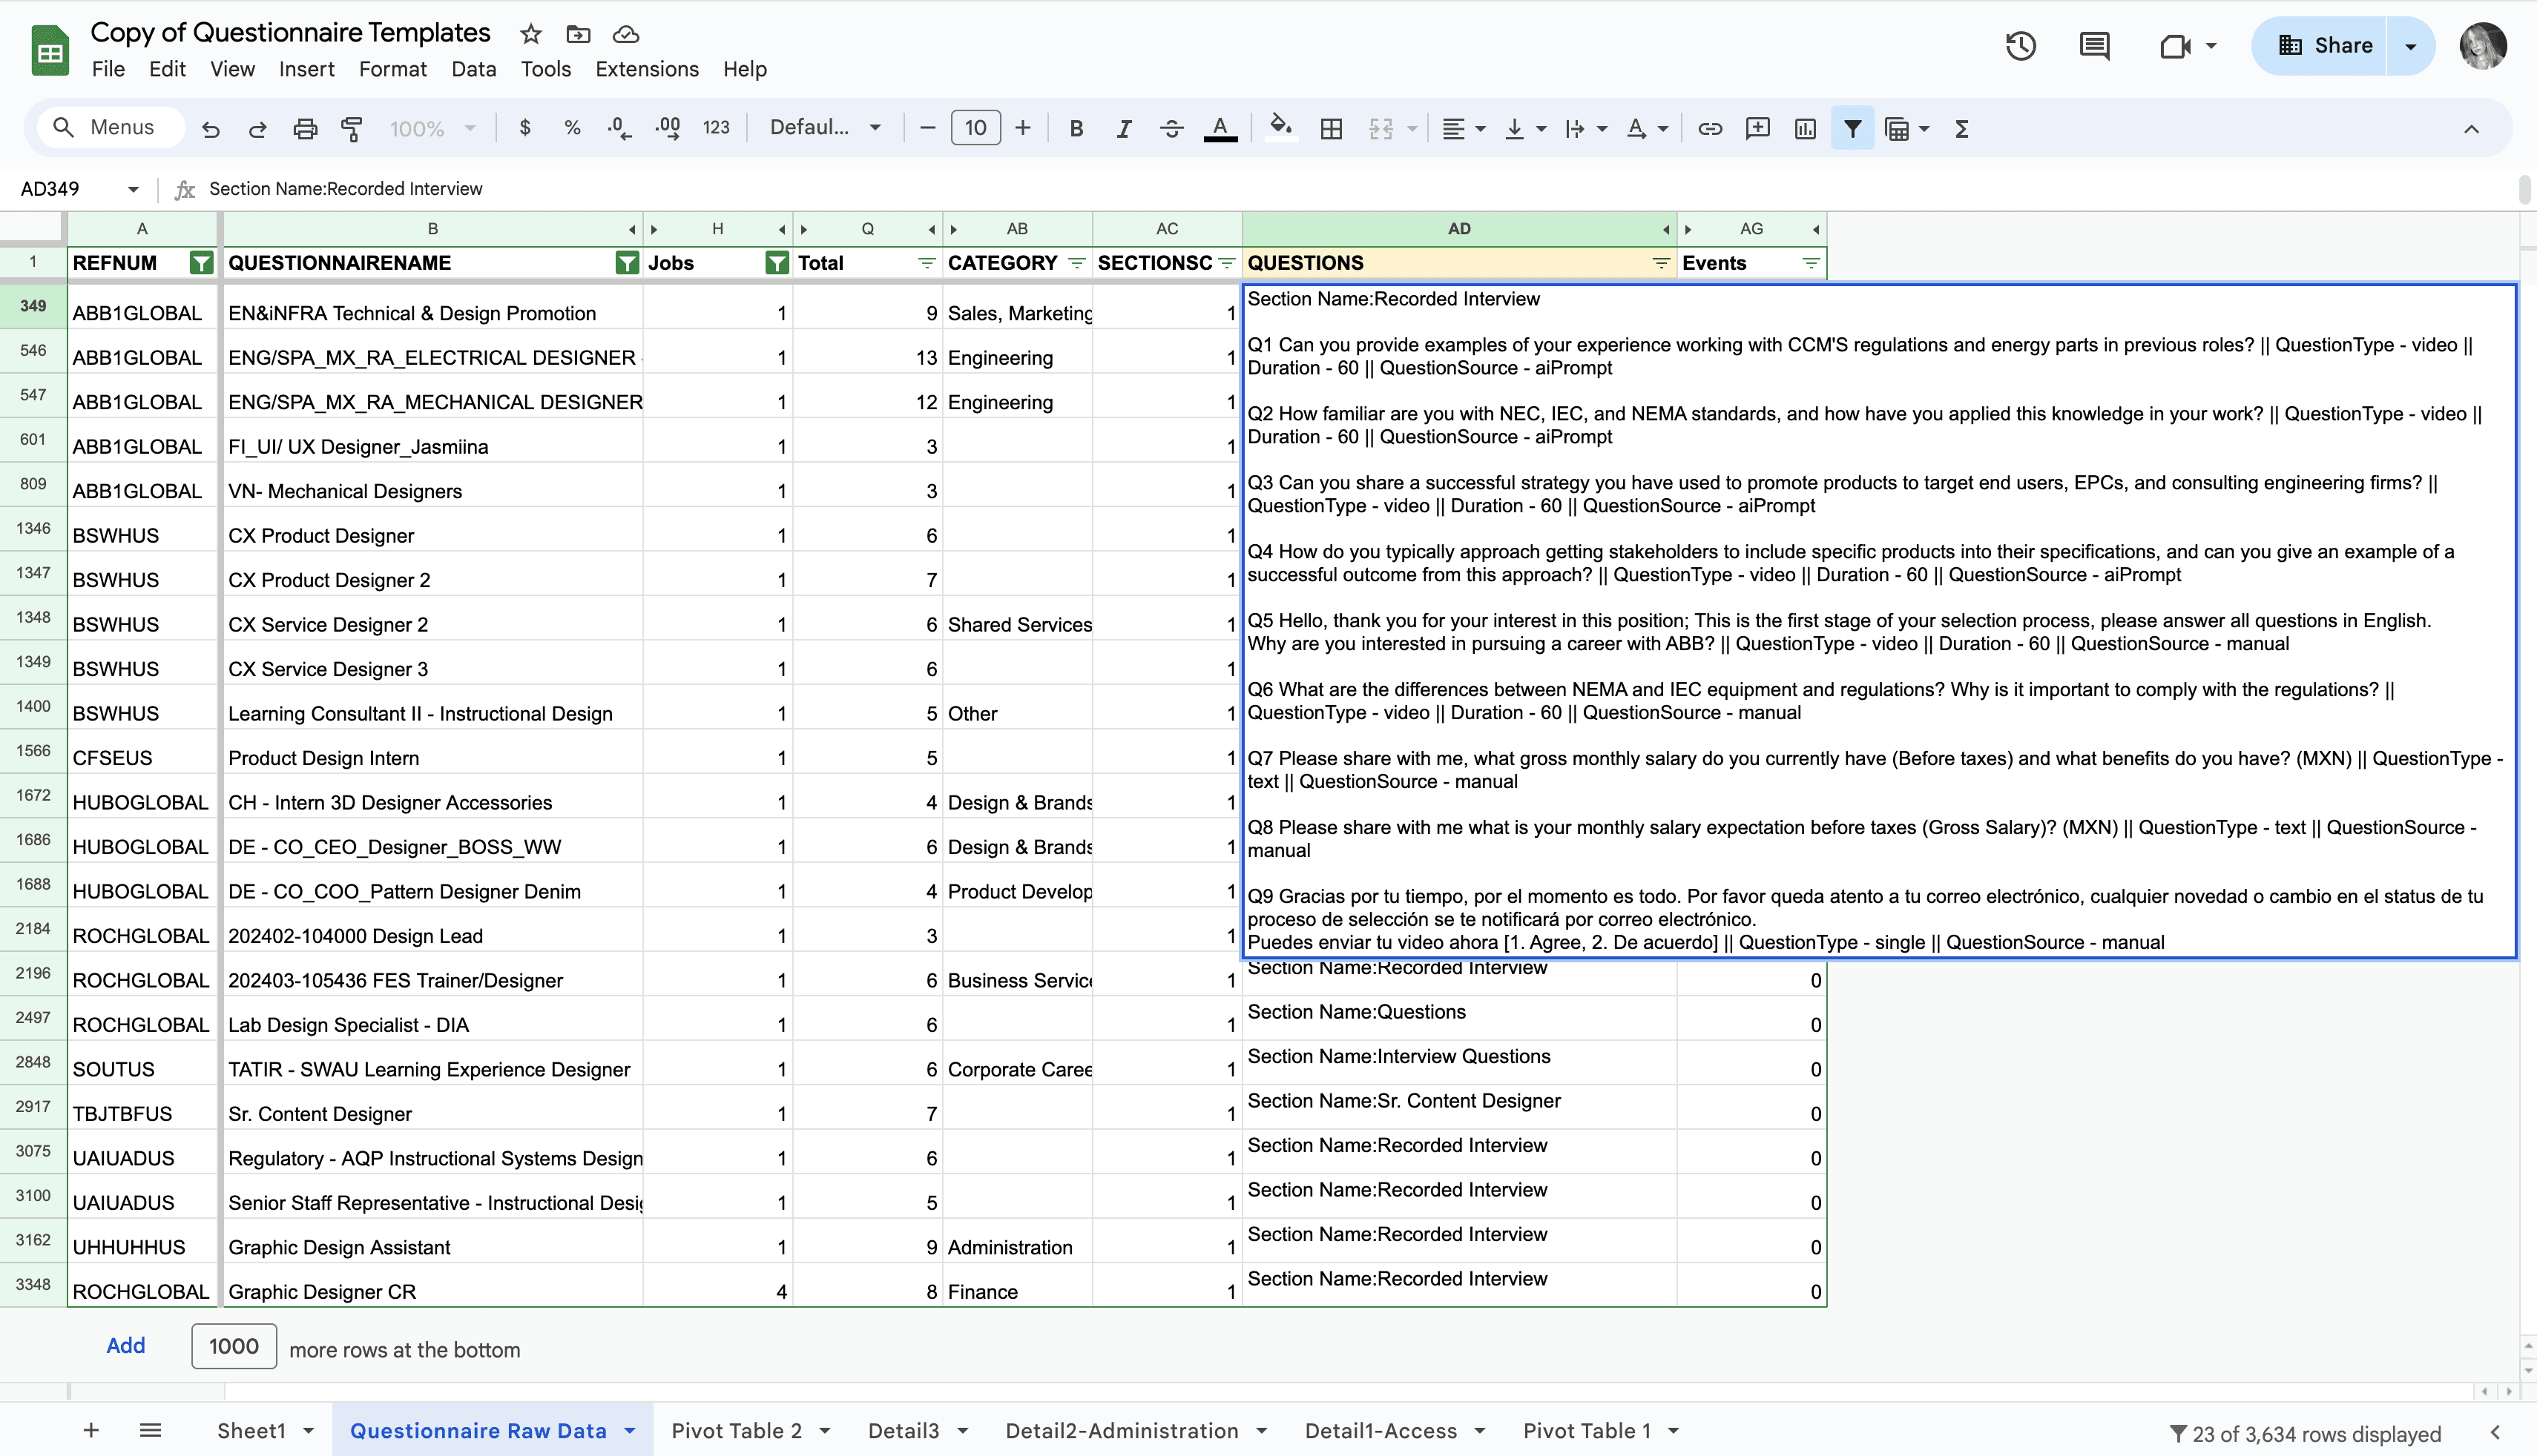Click the insert link icon
This screenshot has height=1456, width=2537.
pos(1710,128)
